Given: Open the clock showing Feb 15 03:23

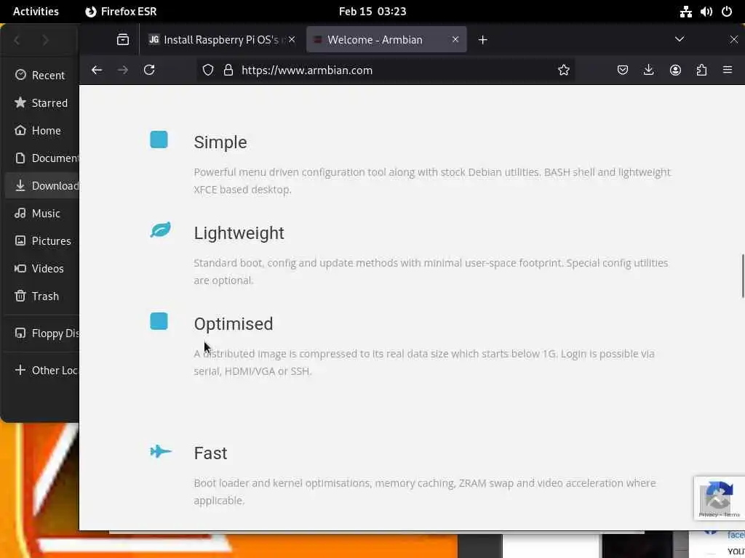Looking at the screenshot, I should pyautogui.click(x=372, y=12).
